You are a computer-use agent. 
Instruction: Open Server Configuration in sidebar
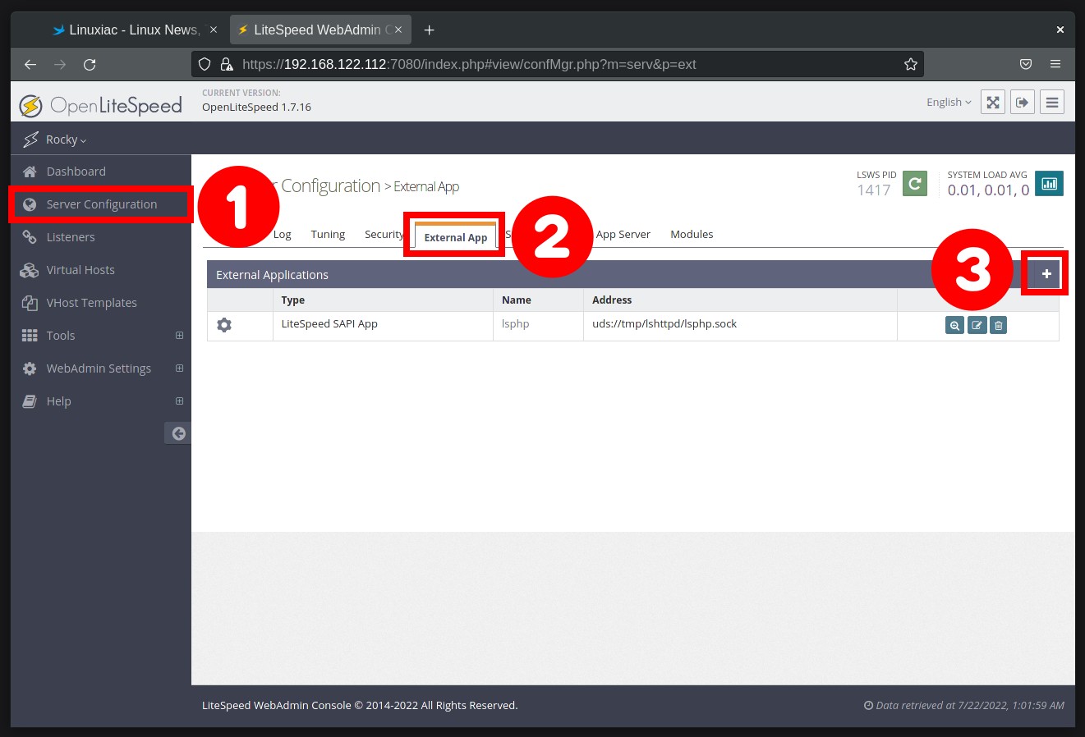coord(101,204)
